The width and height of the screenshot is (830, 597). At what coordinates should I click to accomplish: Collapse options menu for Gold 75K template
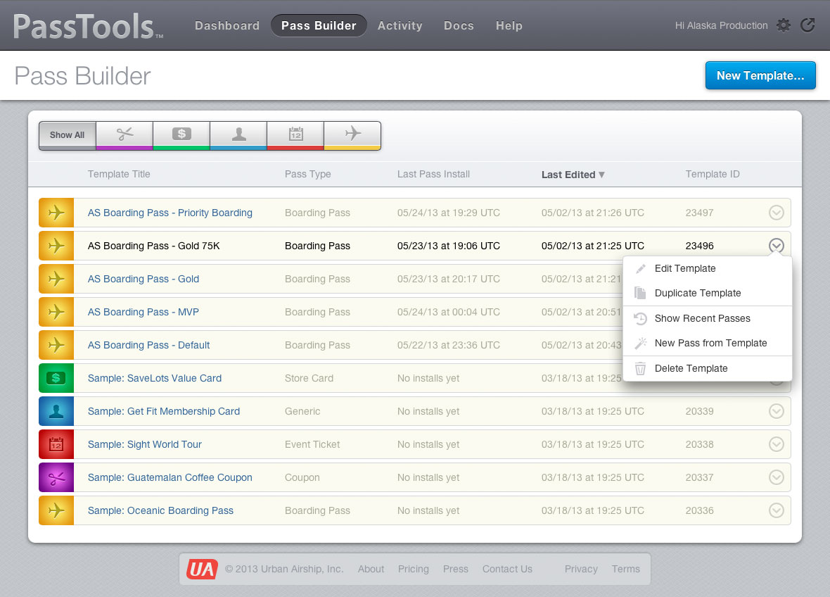tap(776, 246)
